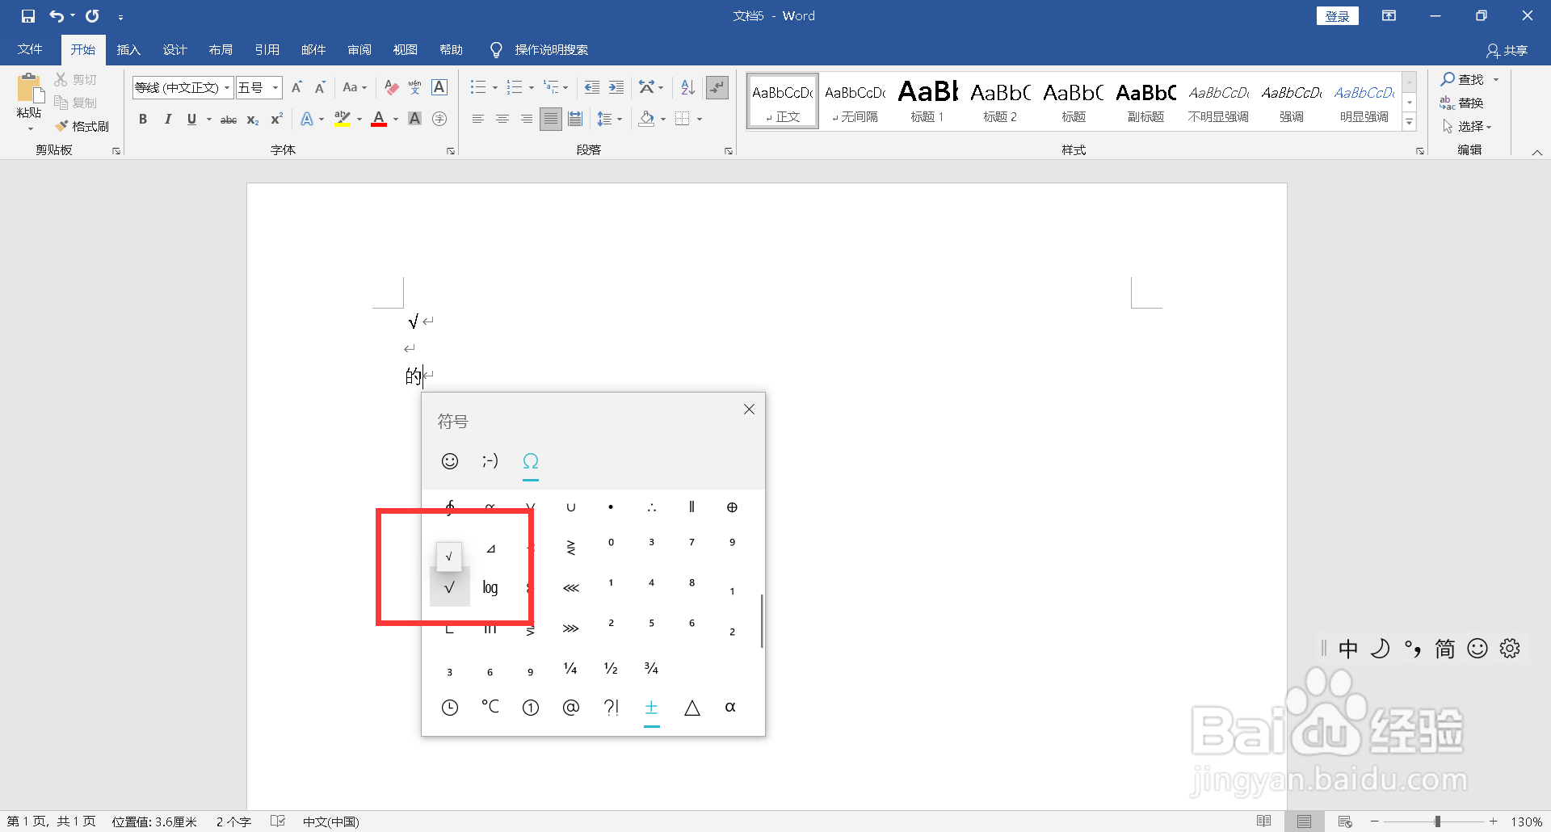The width and height of the screenshot is (1551, 832).
Task: Insert the one-half fraction symbol
Action: [x=611, y=668]
